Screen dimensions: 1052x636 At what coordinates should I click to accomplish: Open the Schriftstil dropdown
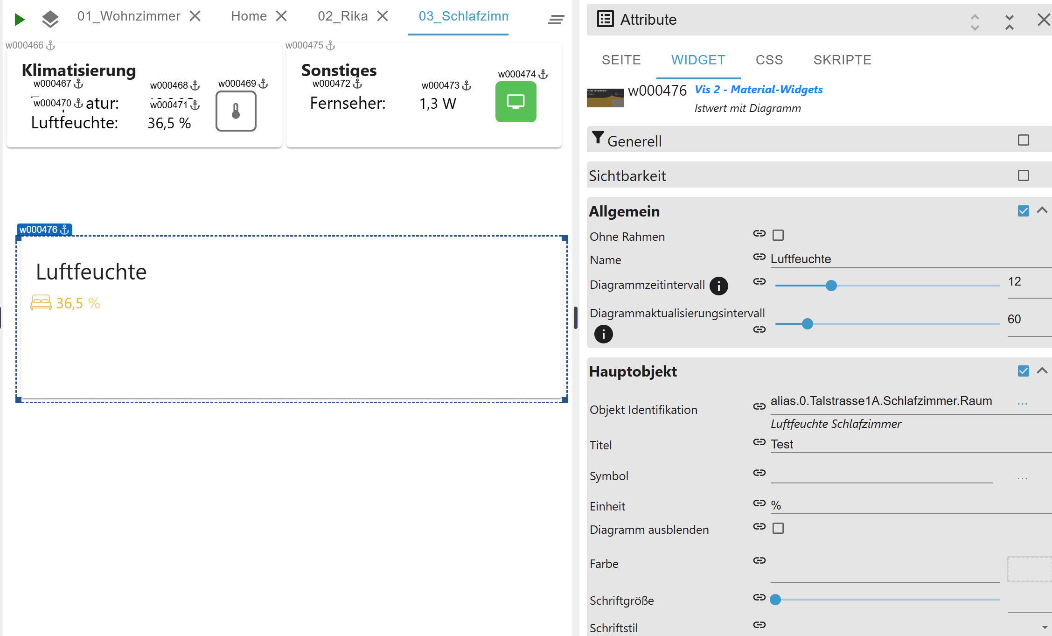1045,627
